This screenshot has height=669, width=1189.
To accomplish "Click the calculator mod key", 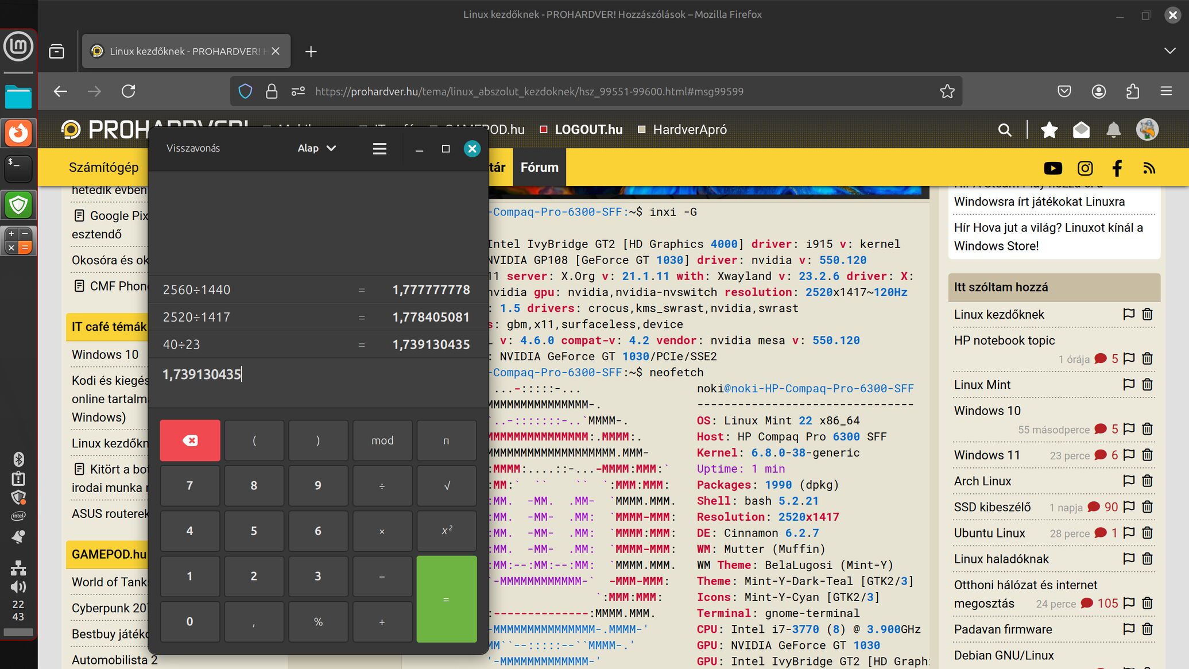I will [x=382, y=440].
